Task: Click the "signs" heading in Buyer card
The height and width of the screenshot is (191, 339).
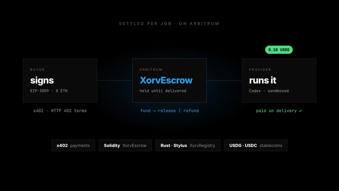Action: click(x=42, y=80)
